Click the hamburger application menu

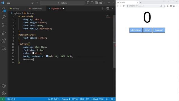coord(9,3)
